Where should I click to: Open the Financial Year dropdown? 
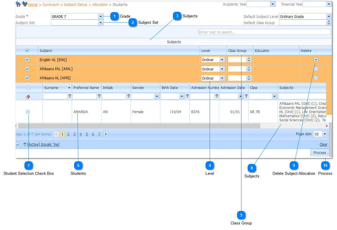coord(329,4)
